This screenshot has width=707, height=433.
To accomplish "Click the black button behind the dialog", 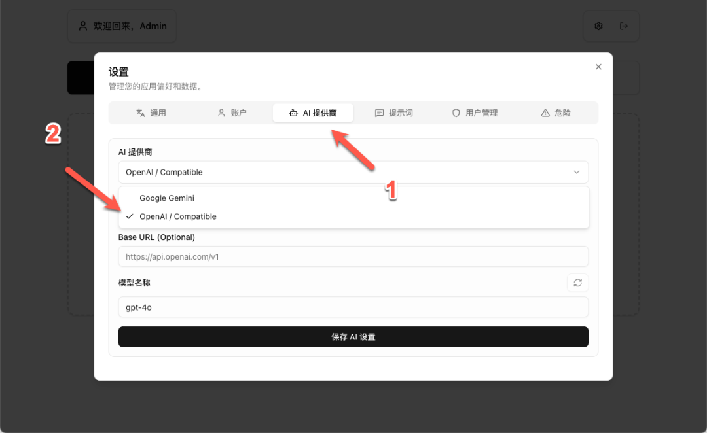I will [x=81, y=78].
